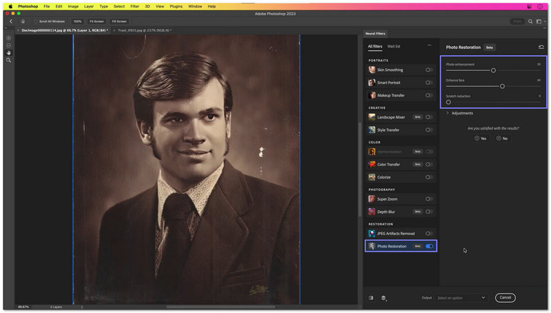Click the Fit Screen button
This screenshot has width=551, height=313.
[96, 21]
